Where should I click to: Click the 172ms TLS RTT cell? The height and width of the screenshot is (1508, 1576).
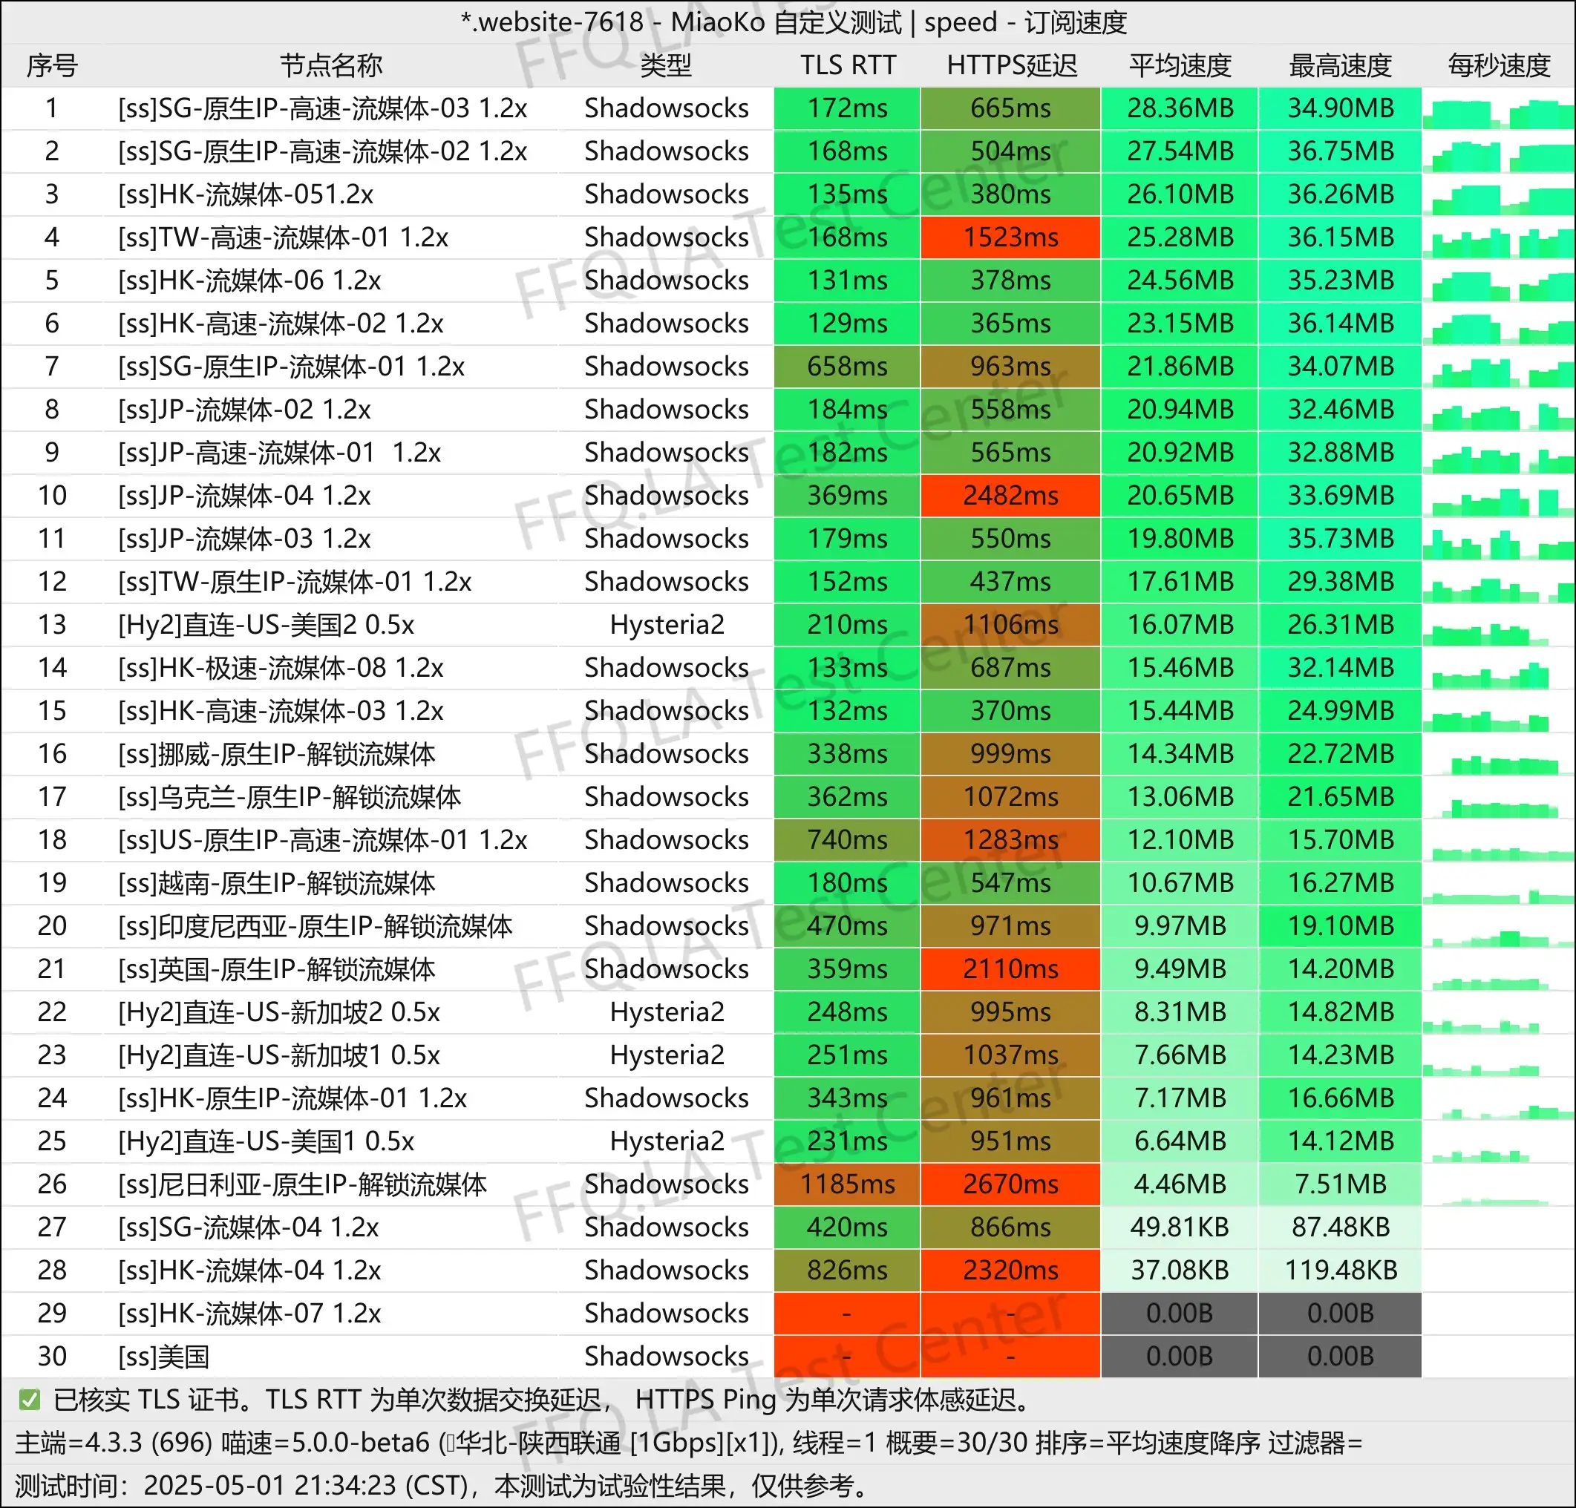coord(847,108)
